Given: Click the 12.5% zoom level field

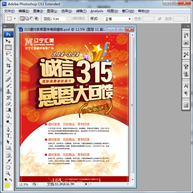Looking at the screenshot, I should click(x=25, y=184).
